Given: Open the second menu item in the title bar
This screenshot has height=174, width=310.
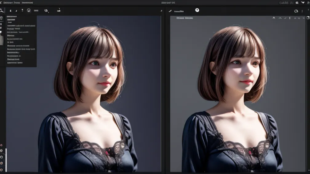Looking at the screenshot, I should [27, 3].
